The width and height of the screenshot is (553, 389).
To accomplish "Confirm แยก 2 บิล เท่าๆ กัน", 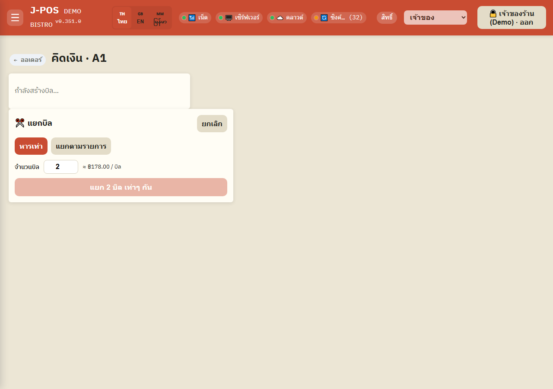I will click(121, 187).
